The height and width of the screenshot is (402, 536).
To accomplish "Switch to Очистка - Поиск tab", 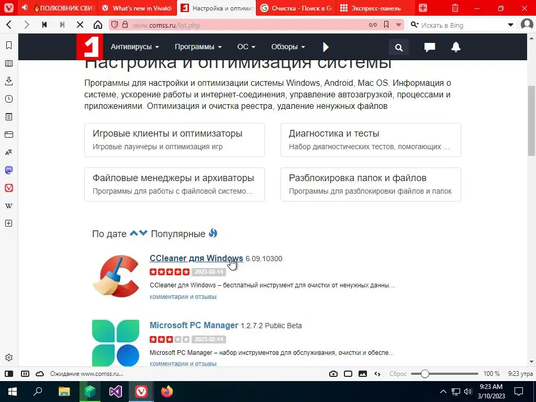I will coord(296,8).
